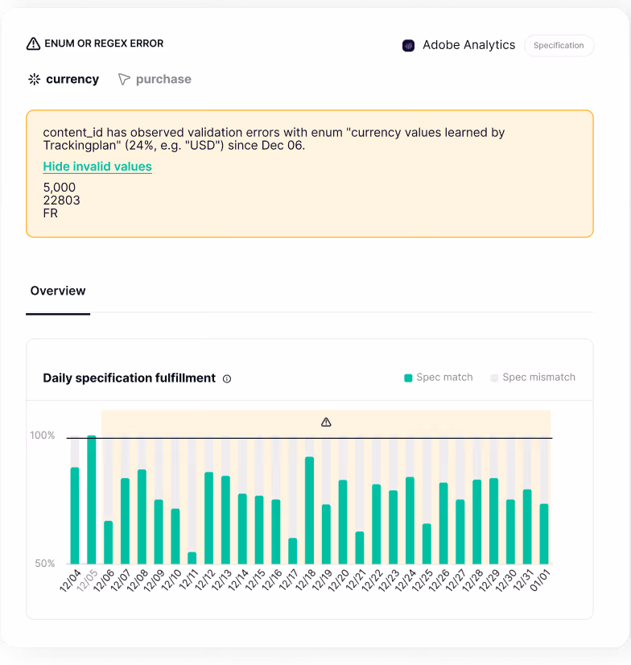Click the asterisk icon next to currency
The width and height of the screenshot is (631, 665).
point(35,80)
